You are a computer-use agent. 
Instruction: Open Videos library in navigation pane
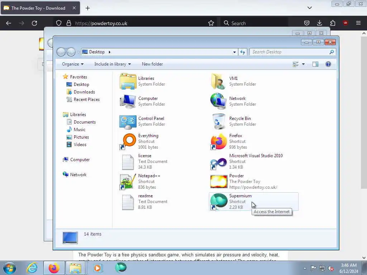pos(80,145)
